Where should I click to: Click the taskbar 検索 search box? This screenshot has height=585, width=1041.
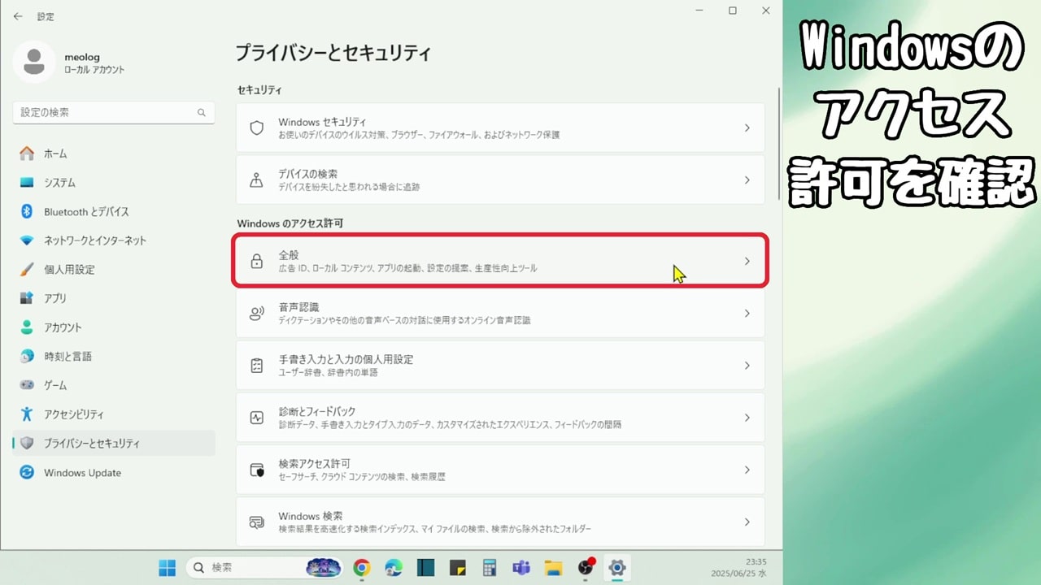(266, 567)
